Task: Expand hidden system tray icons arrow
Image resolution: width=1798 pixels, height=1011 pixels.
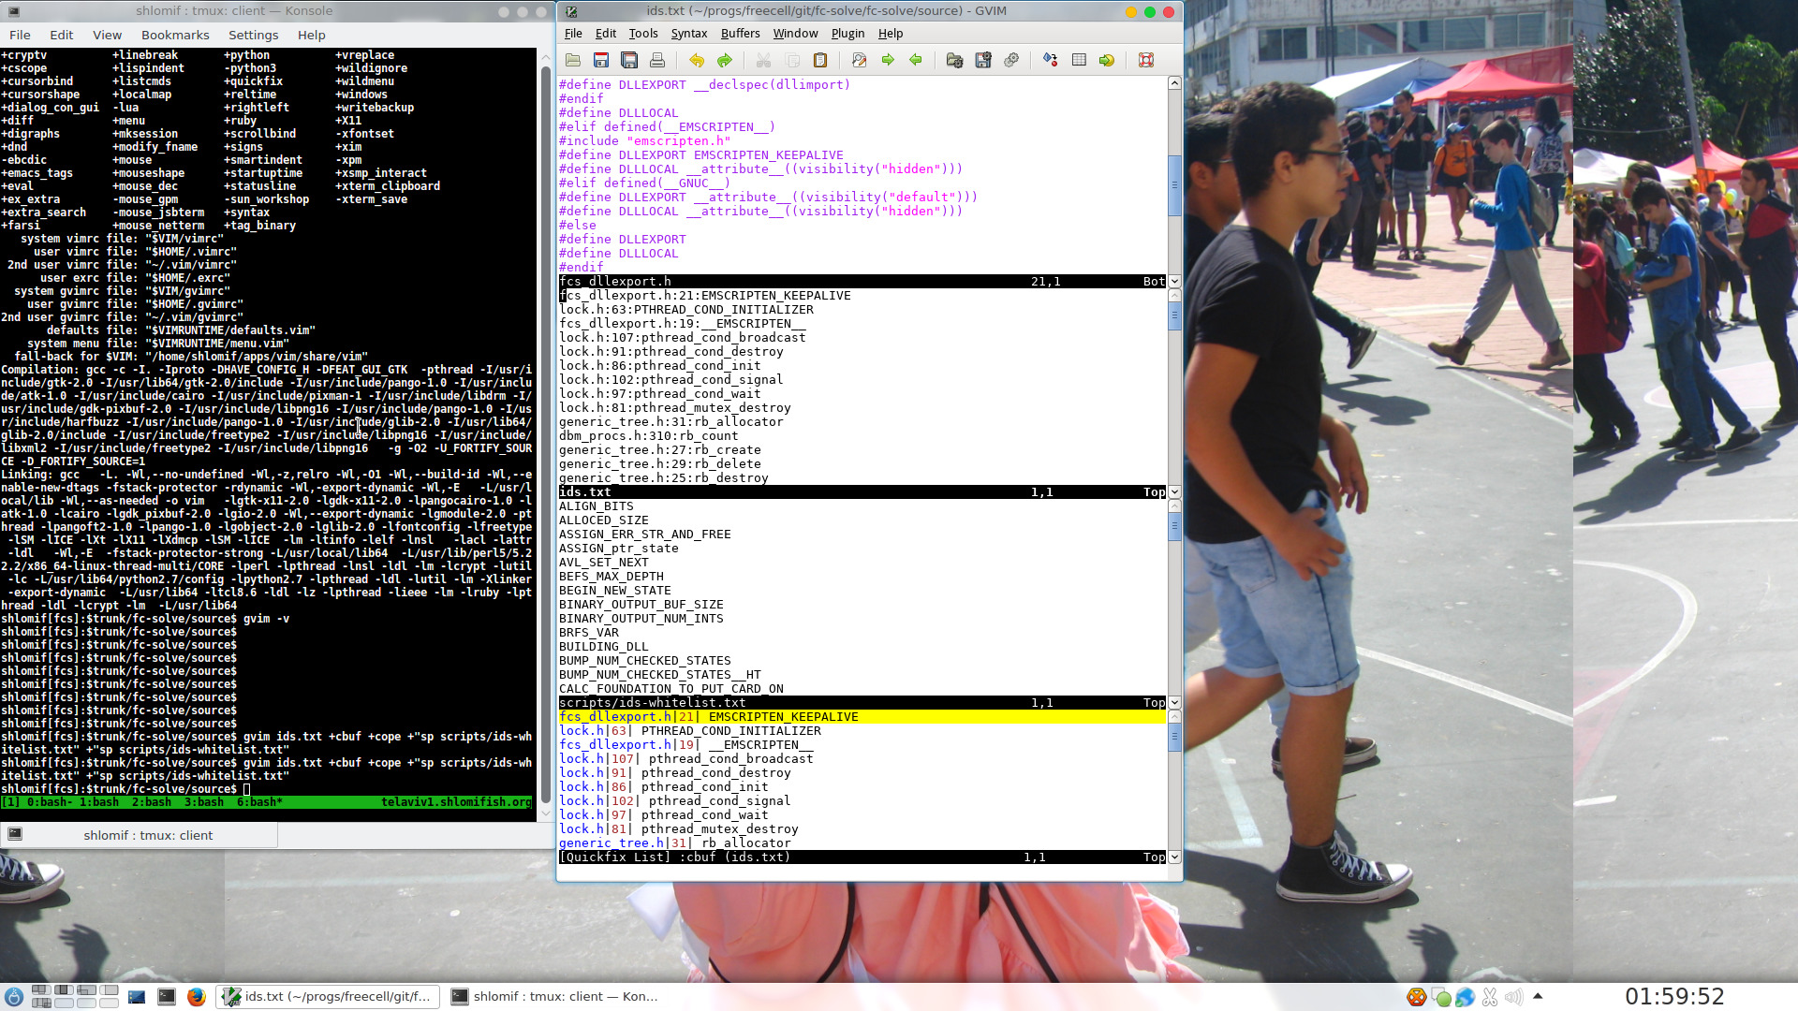Action: click(x=1538, y=997)
